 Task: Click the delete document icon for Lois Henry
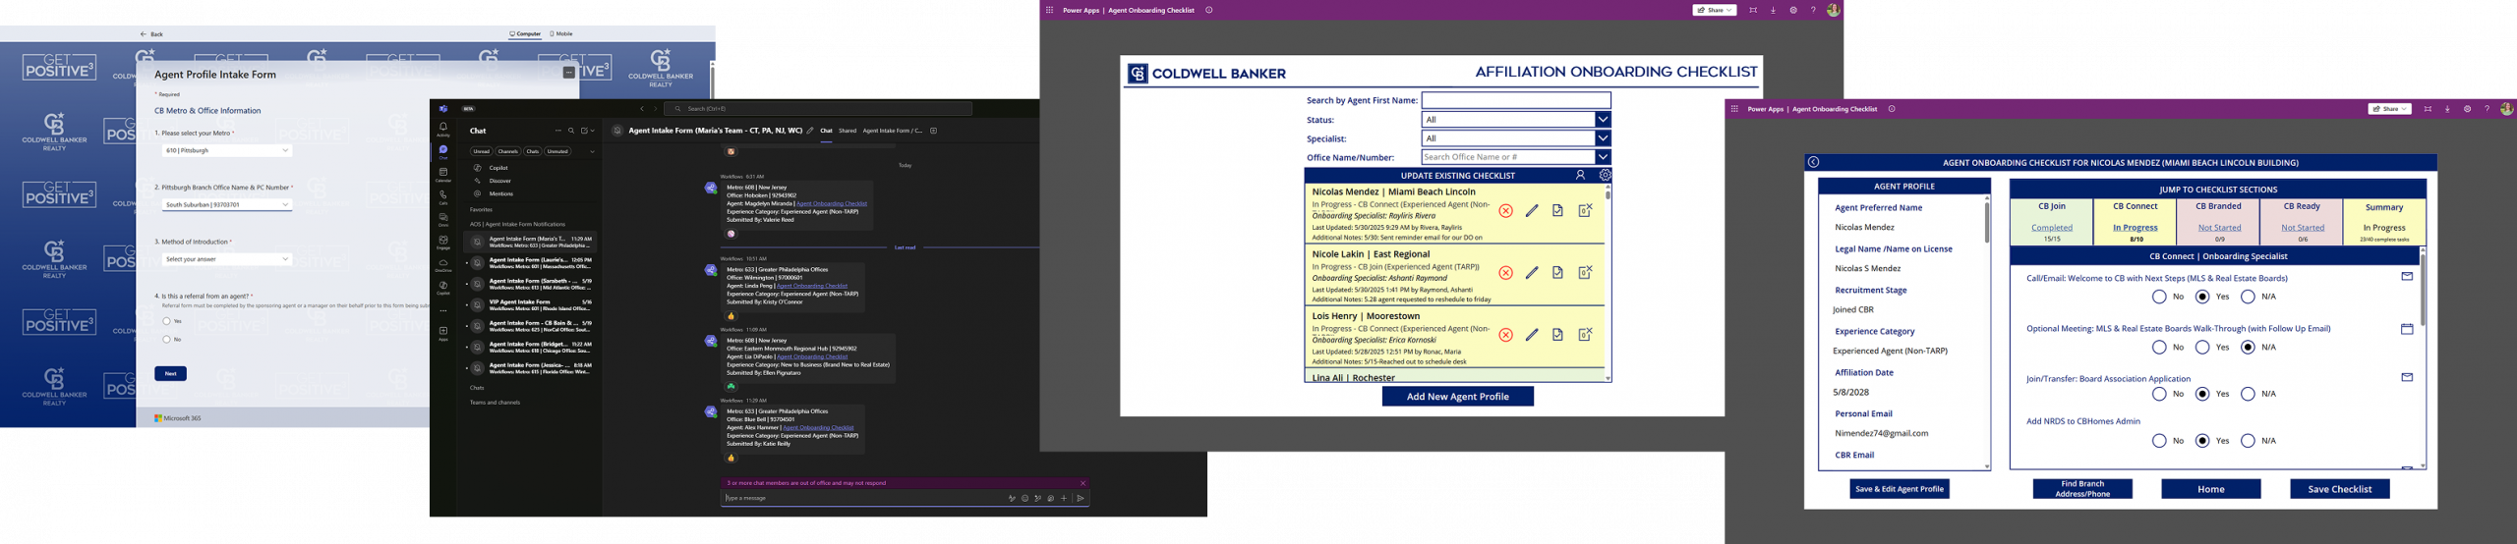point(1585,335)
